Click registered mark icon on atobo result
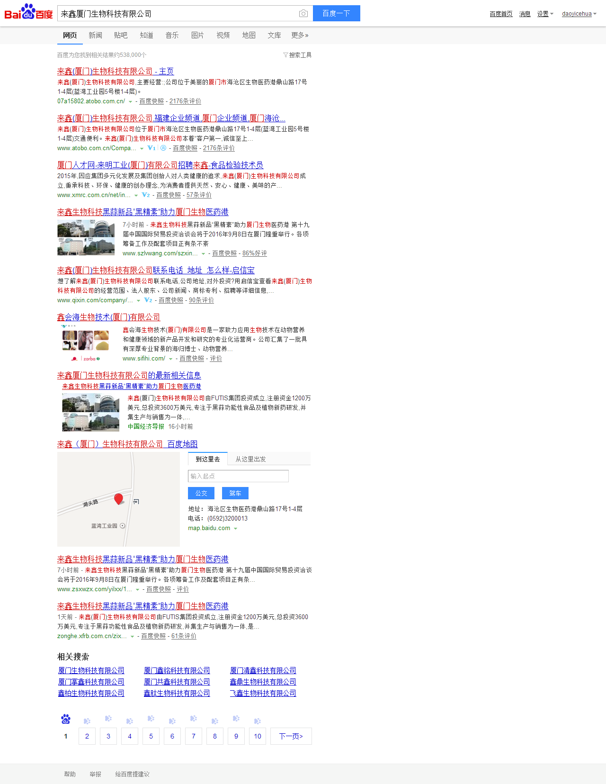The height and width of the screenshot is (784, 606). pos(163,148)
